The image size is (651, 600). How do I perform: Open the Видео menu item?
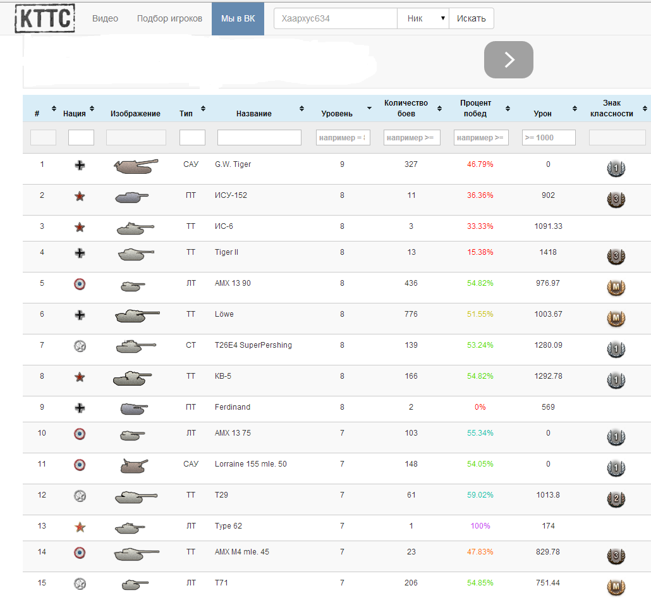click(x=105, y=18)
